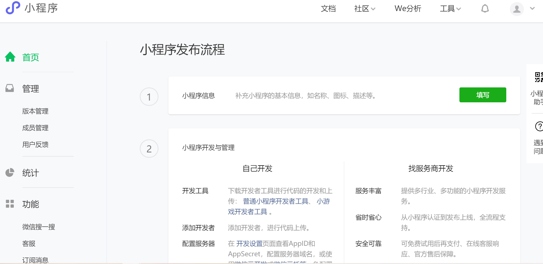Open the 小程序助手 QR code icon
Viewport: 543px width, 264px height.
(539, 77)
